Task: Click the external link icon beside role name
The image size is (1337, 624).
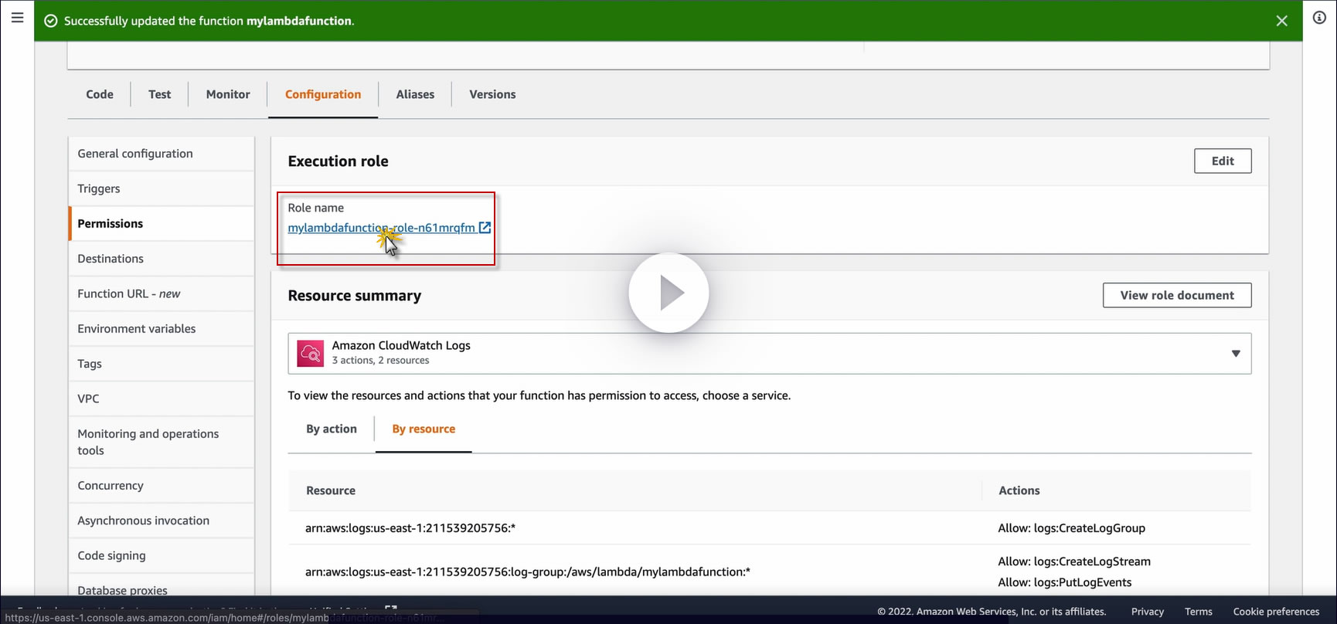Action: click(x=485, y=228)
